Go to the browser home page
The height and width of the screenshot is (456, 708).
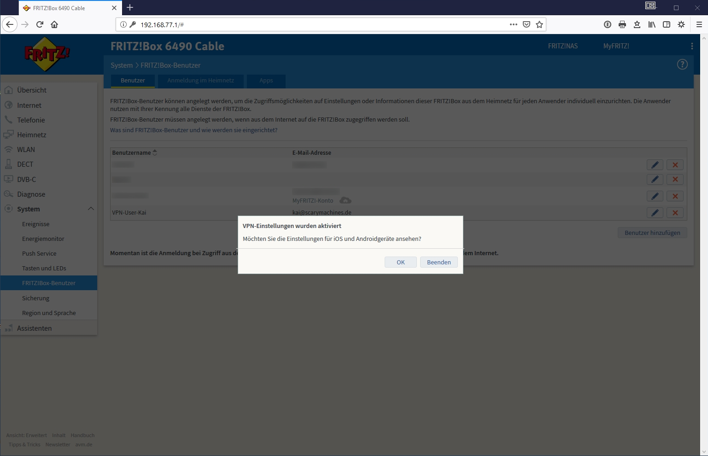point(54,24)
